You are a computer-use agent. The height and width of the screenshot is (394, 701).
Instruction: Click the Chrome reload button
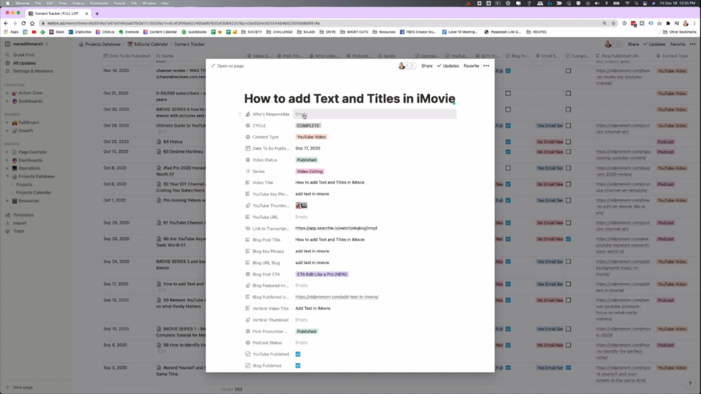(x=23, y=23)
